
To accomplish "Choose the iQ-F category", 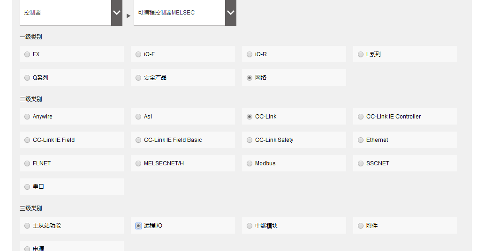I will coord(138,54).
